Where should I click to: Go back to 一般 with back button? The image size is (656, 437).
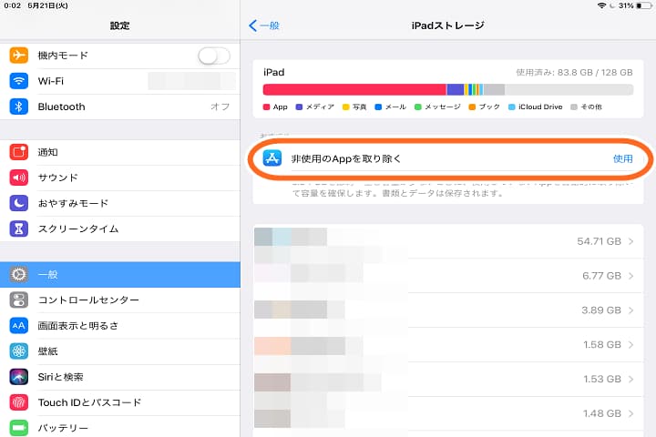264,25
